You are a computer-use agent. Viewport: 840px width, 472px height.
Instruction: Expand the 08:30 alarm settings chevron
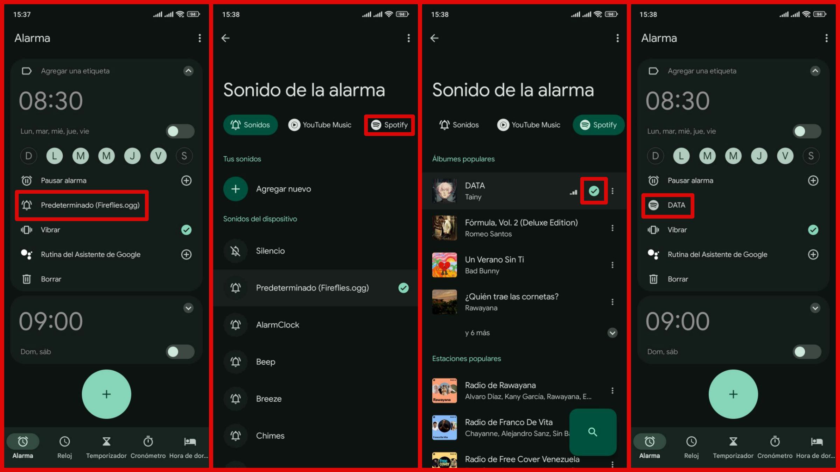188,70
